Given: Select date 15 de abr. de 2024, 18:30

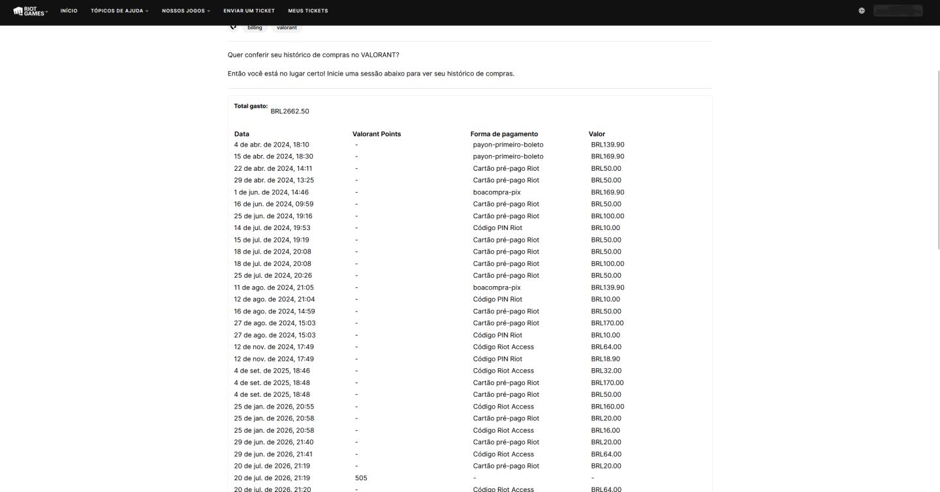Looking at the screenshot, I should [274, 156].
